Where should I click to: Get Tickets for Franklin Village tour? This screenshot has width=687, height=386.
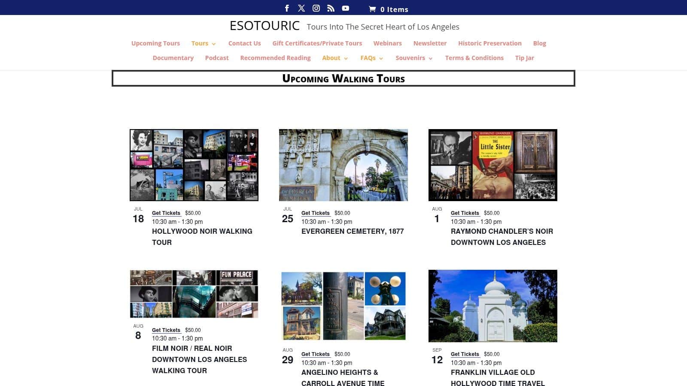[465, 354]
